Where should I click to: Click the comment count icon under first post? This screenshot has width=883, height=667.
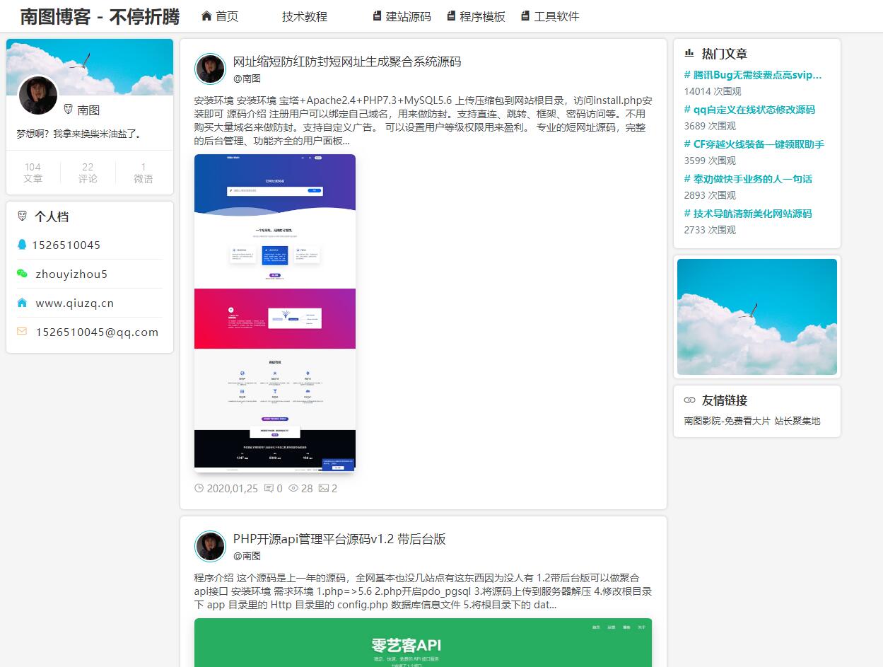pos(269,488)
